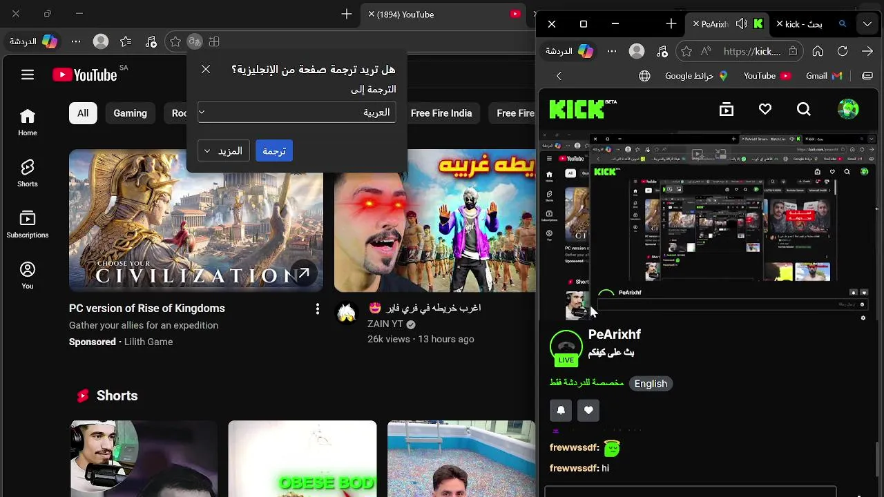Open Kick browse videos icon

coord(727,109)
